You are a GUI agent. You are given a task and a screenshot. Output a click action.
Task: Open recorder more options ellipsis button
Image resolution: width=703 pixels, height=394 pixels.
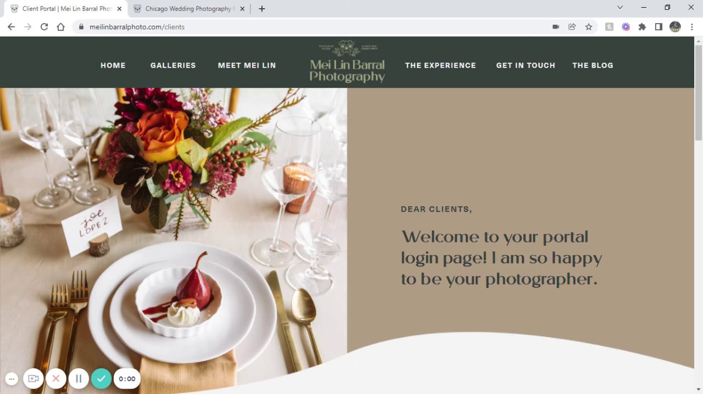(12, 379)
